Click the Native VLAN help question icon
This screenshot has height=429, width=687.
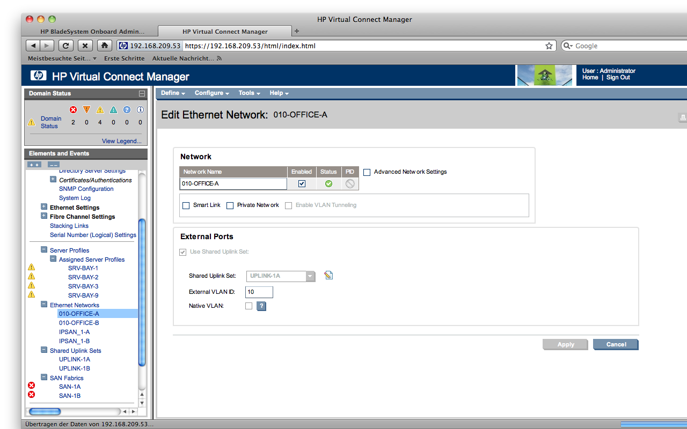(x=261, y=306)
